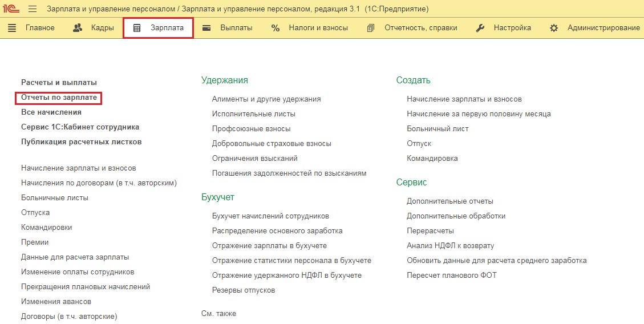This screenshot has width=644, height=324.
Task: Click the gear icon for Администрирование
Action: 554,28
